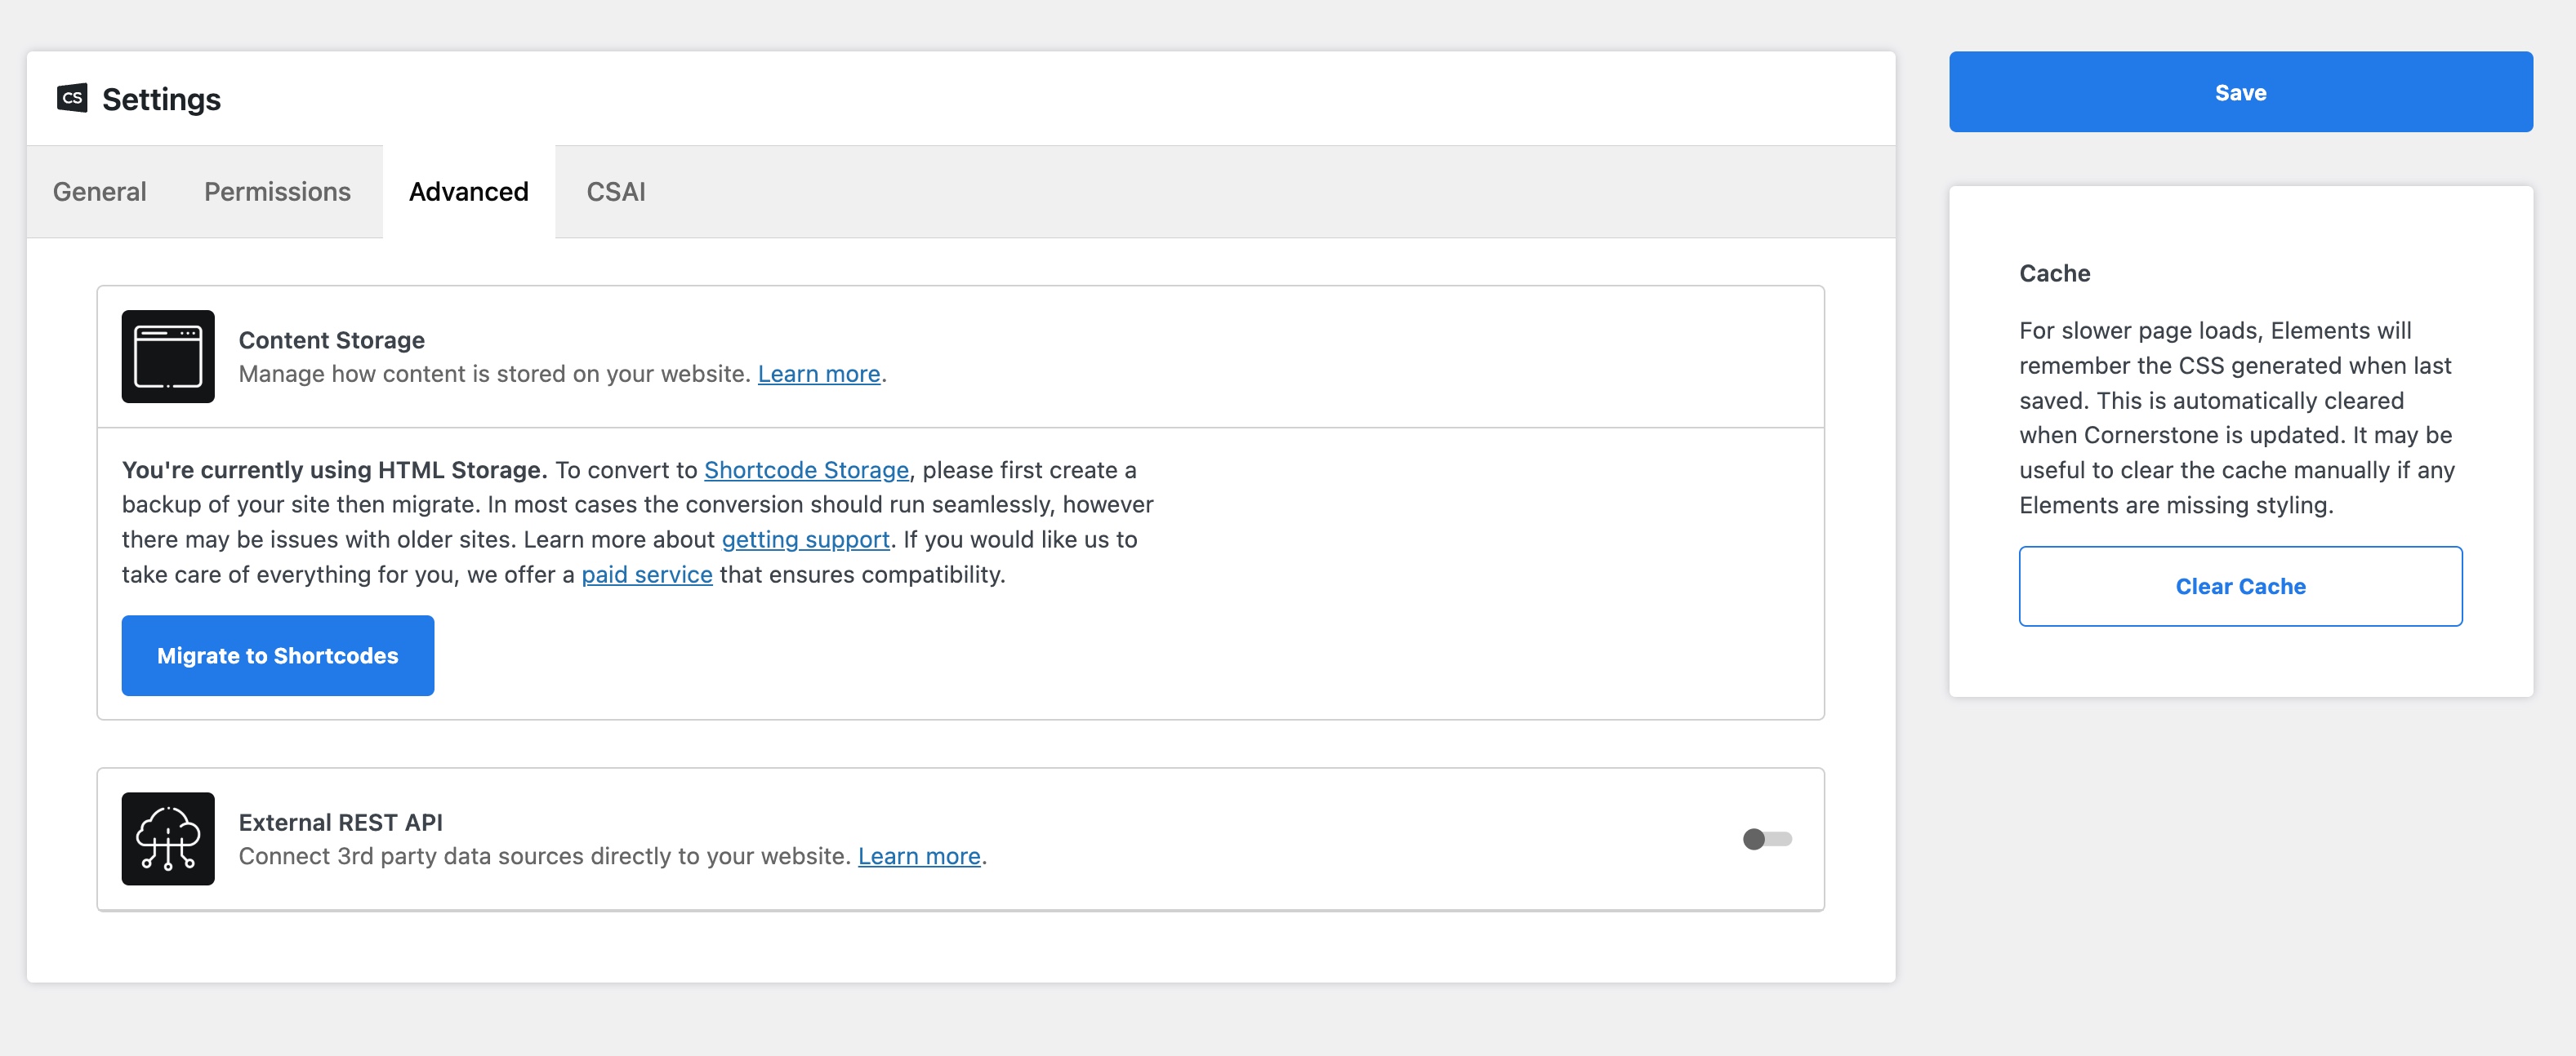The height and width of the screenshot is (1056, 2576).
Task: Visit the paid service link
Action: click(x=647, y=575)
